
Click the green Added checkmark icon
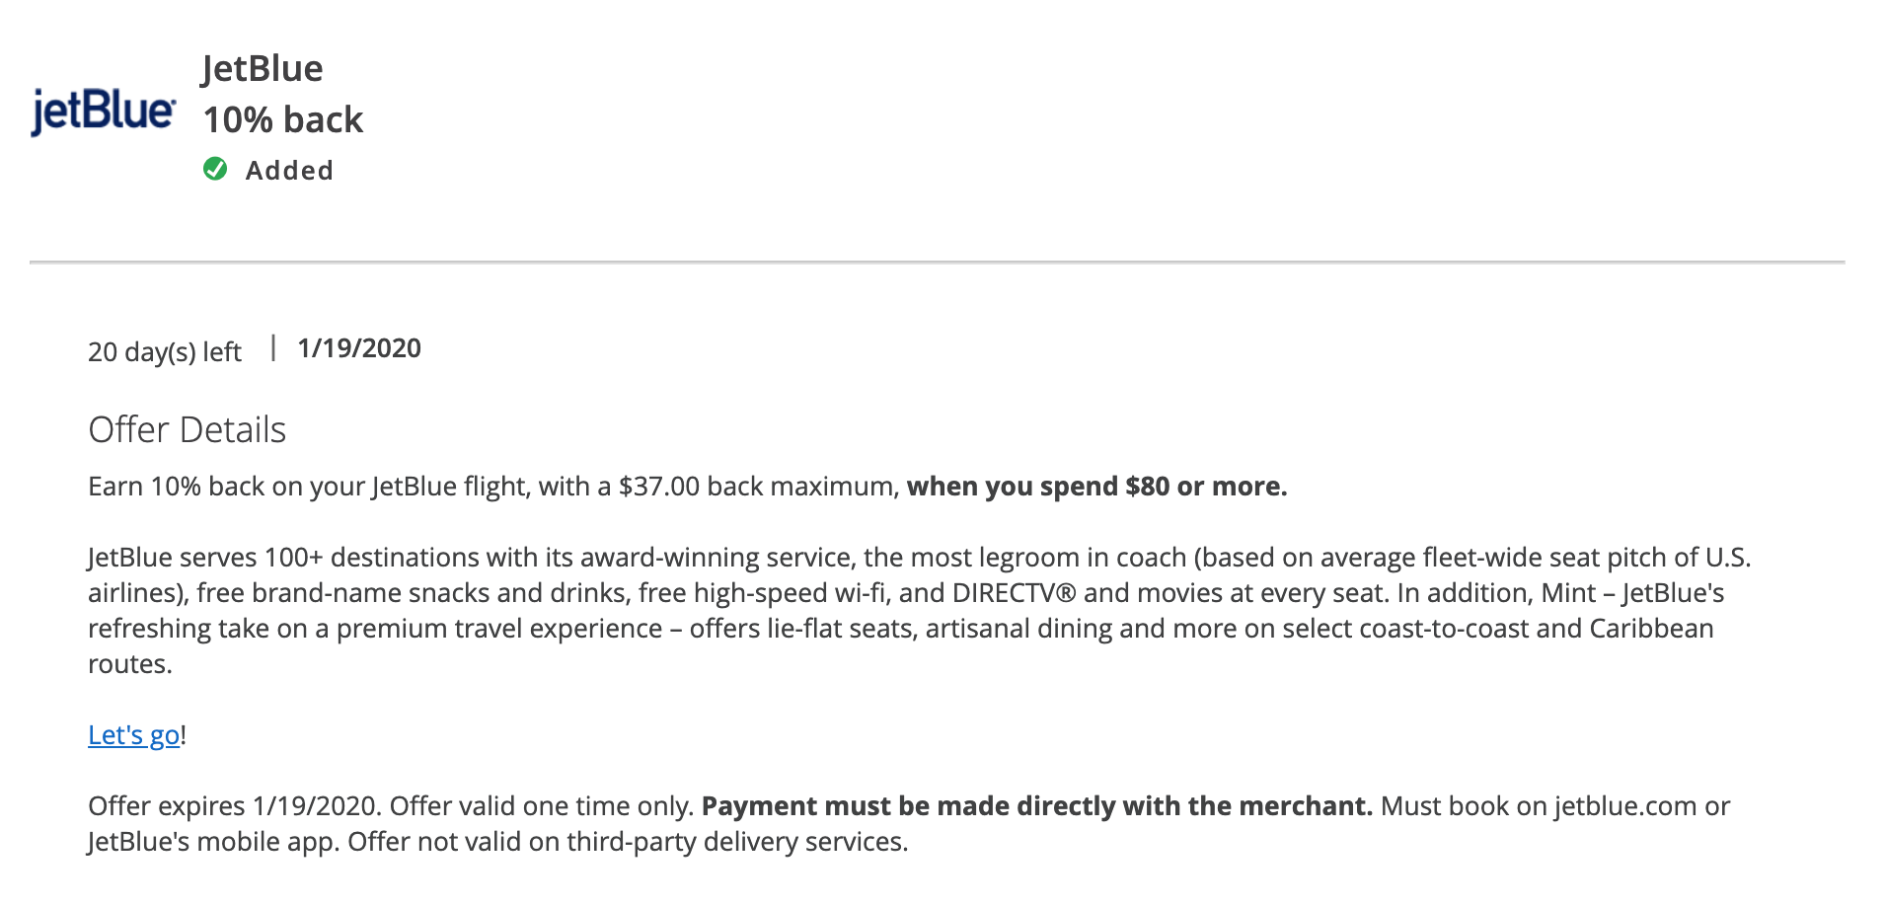tap(215, 170)
